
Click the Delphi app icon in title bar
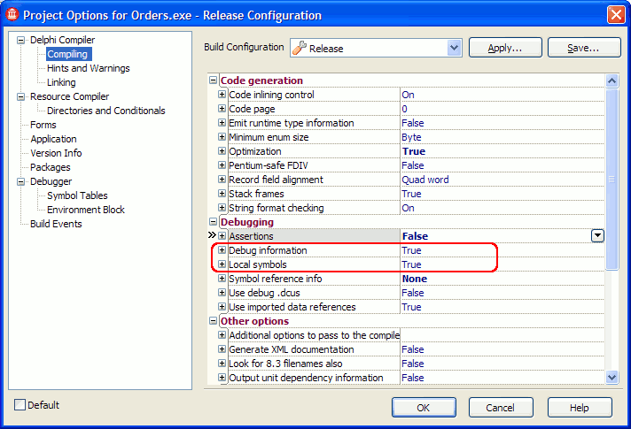coord(12,15)
